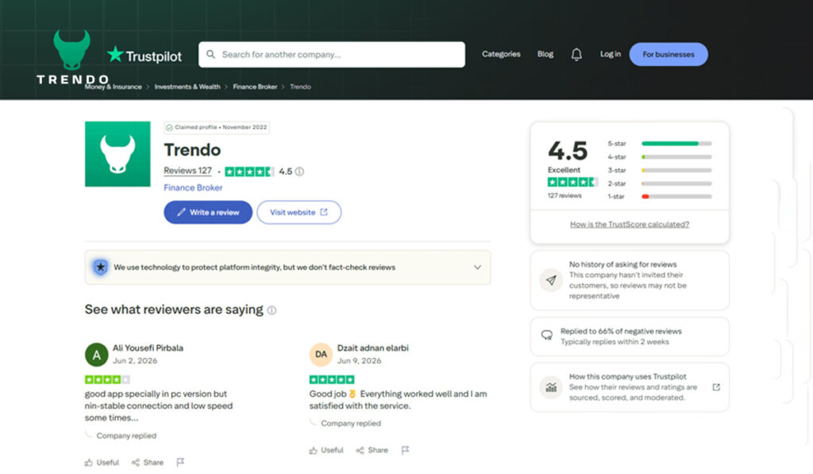The image size is (813, 474).
Task: Click the claimed profile checkmark badge
Action: click(169, 128)
